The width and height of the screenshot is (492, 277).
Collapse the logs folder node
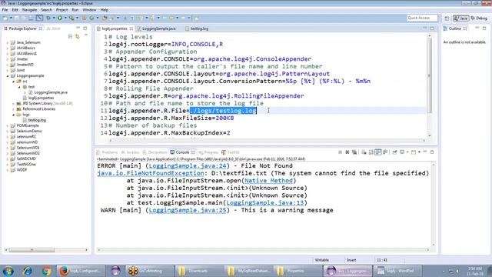tap(14, 115)
